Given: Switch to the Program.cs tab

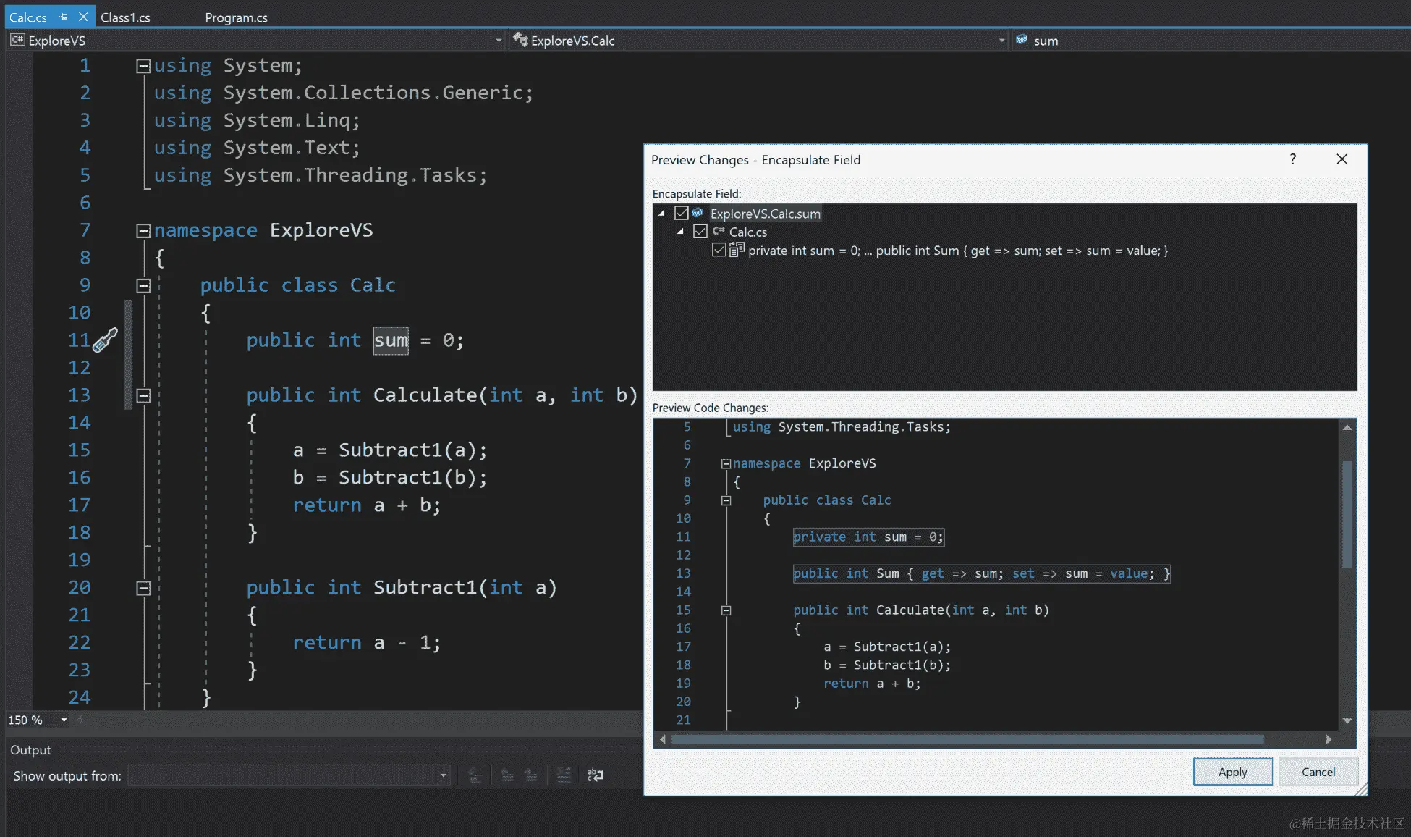Looking at the screenshot, I should 236,17.
